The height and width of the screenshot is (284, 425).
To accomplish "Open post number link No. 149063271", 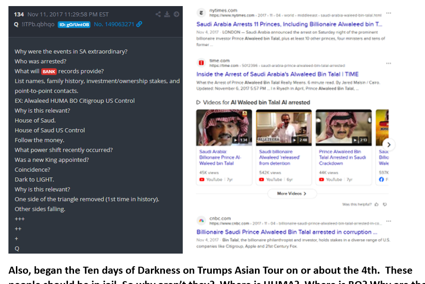I will point(114,24).
